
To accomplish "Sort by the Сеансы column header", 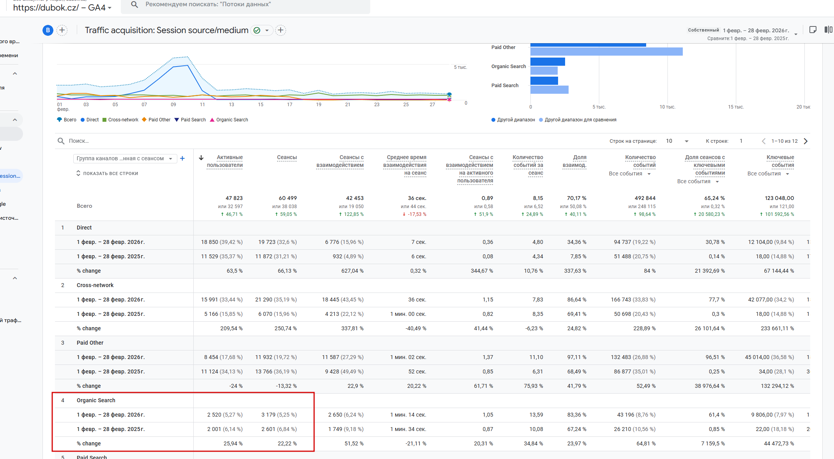I will (x=287, y=158).
